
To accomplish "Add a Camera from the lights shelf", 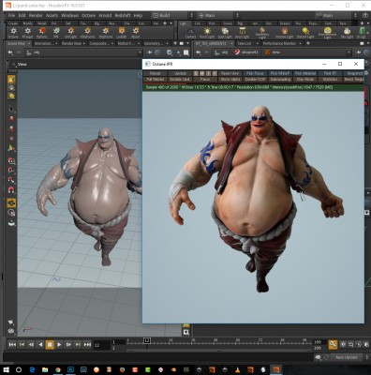I will pyautogui.click(x=190, y=32).
